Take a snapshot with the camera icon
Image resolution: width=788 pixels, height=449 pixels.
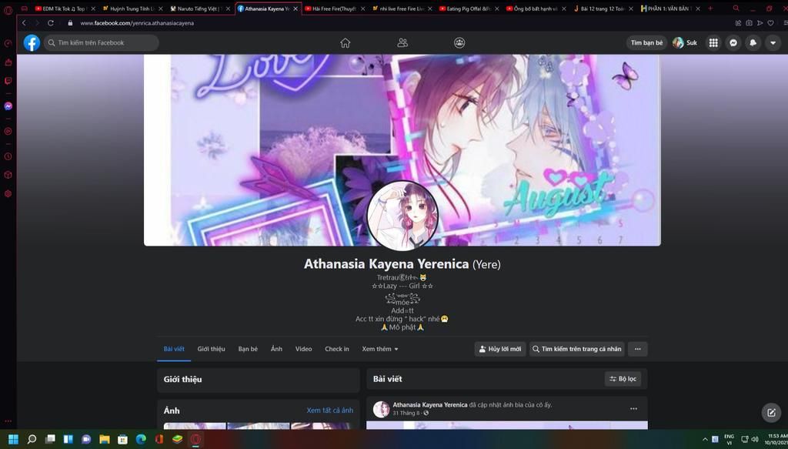[749, 22]
